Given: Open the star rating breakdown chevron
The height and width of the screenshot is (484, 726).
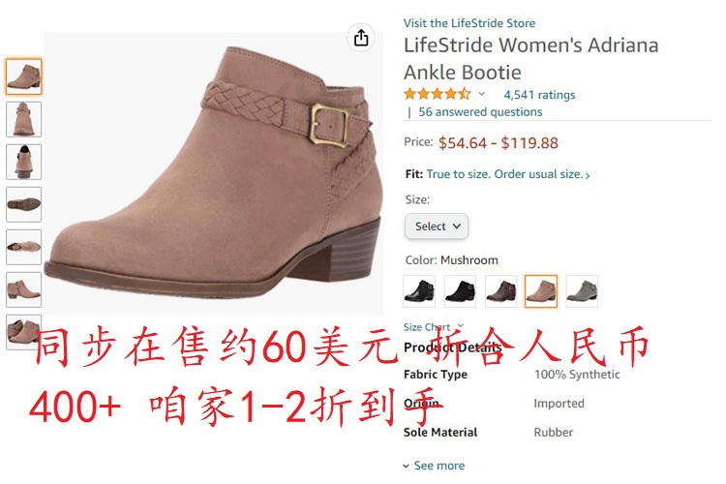Looking at the screenshot, I should (x=481, y=94).
